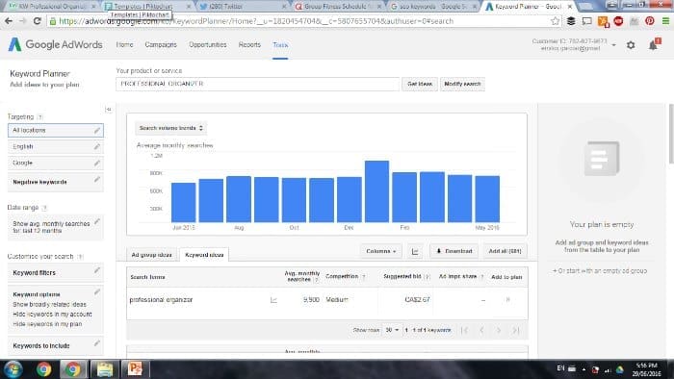Viewport: 674px width, 379px height.
Task: Click the start with an empty ad group link
Action: (x=600, y=271)
